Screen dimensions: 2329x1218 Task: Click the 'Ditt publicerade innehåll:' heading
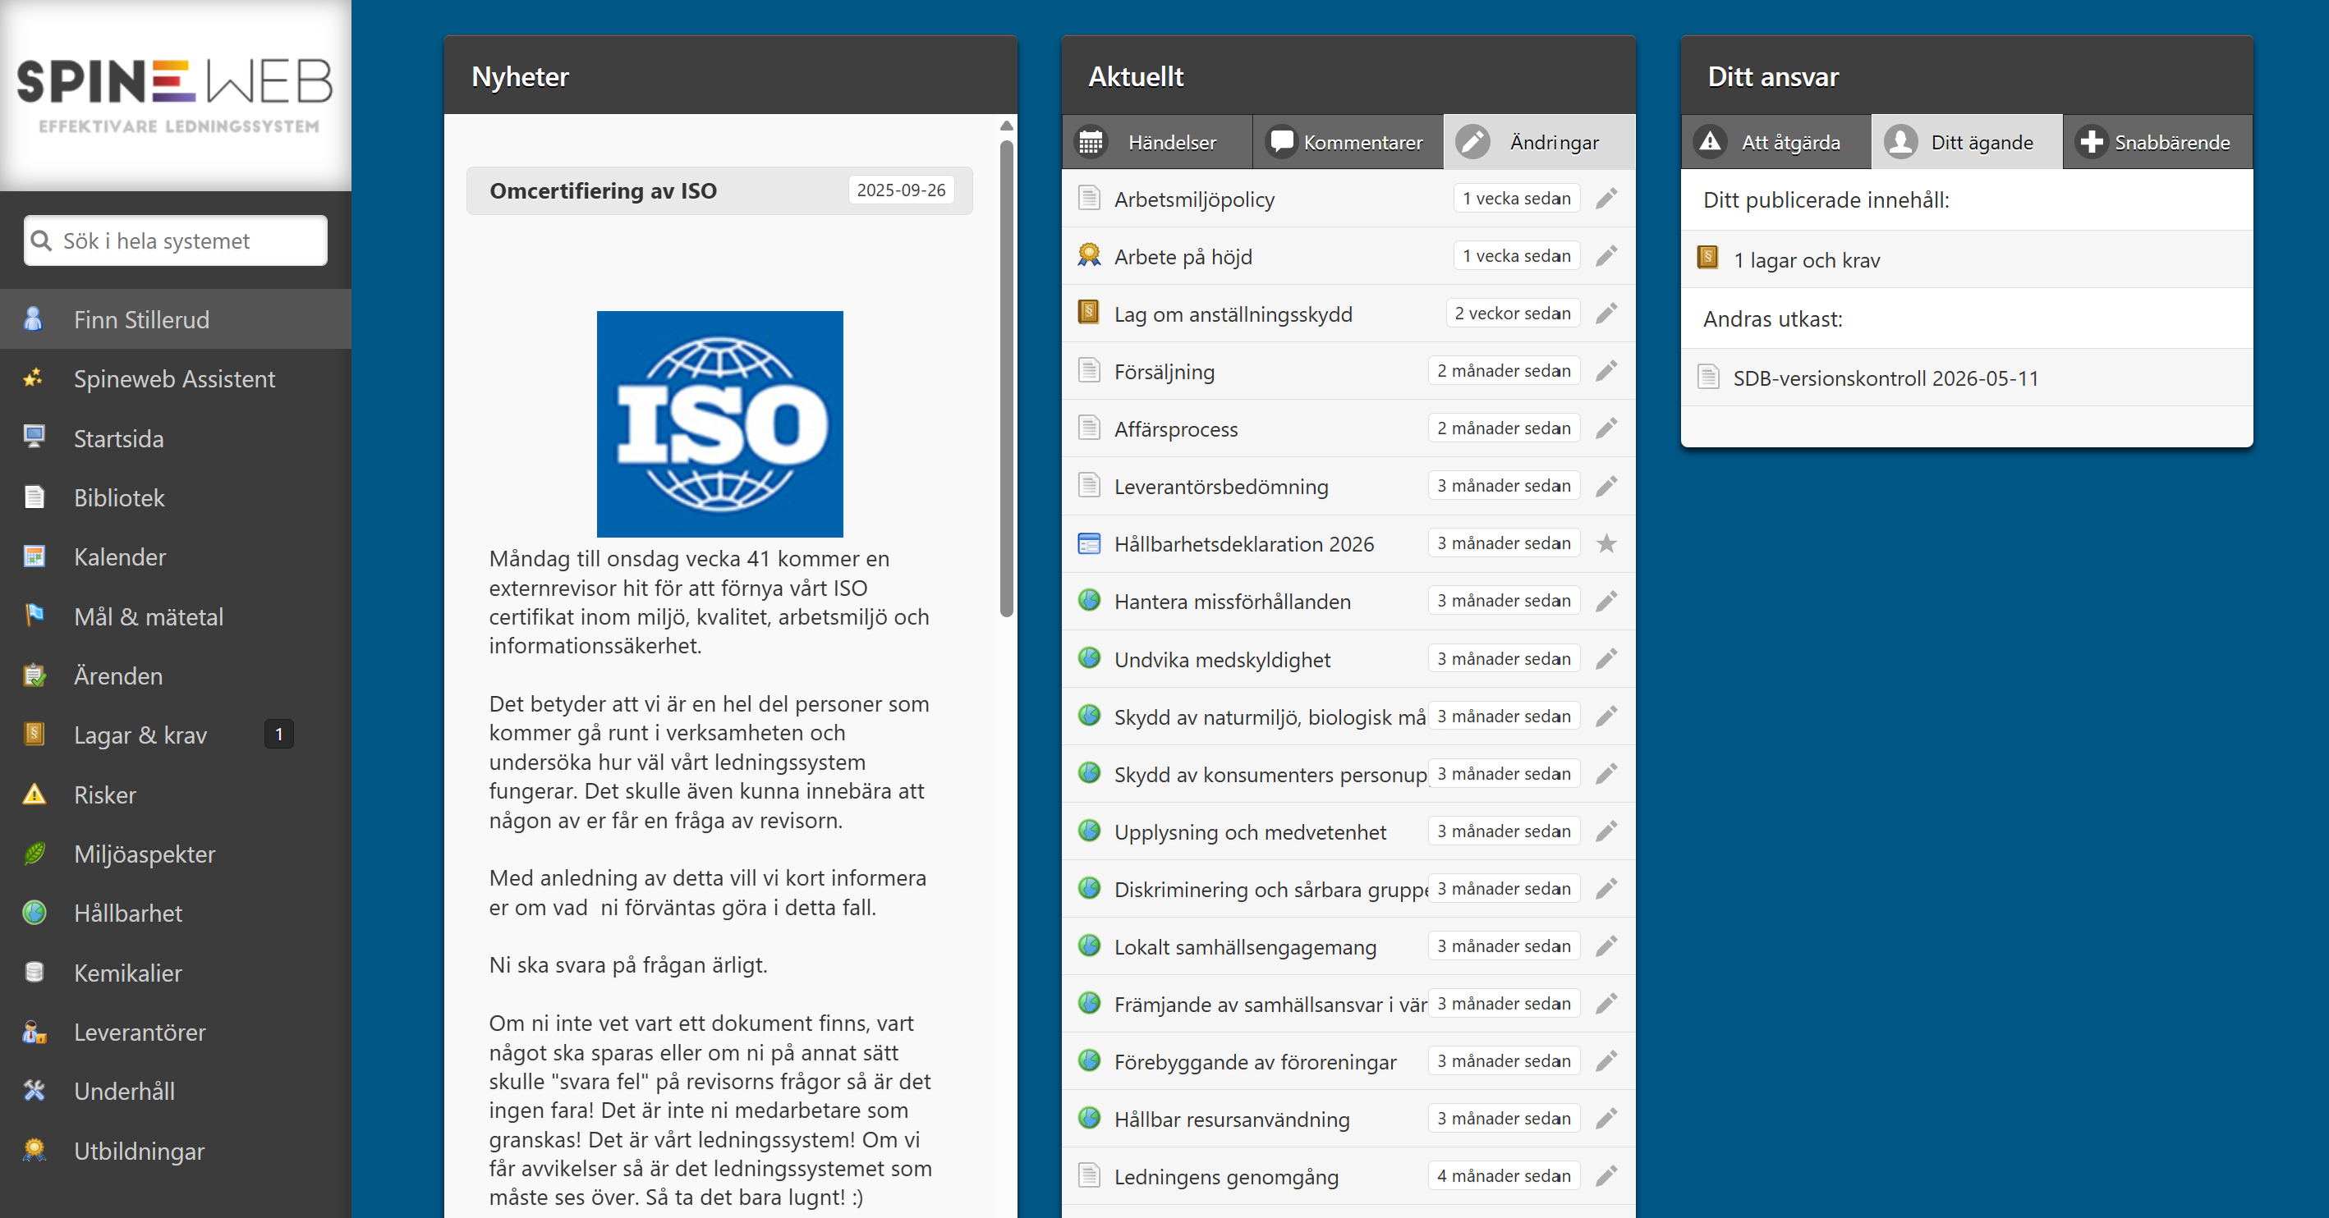(1826, 199)
